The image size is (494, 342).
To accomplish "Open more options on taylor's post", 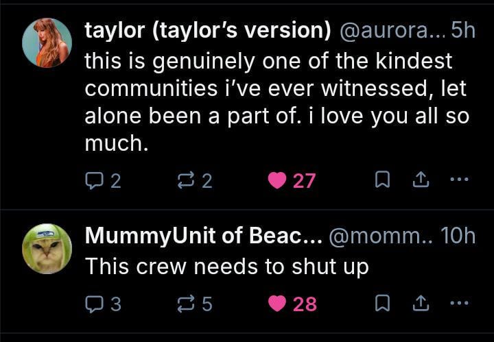I will point(458,180).
